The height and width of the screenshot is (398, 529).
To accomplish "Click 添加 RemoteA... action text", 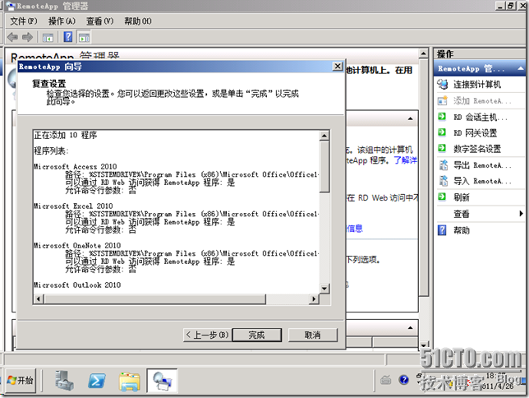I will tap(482, 100).
